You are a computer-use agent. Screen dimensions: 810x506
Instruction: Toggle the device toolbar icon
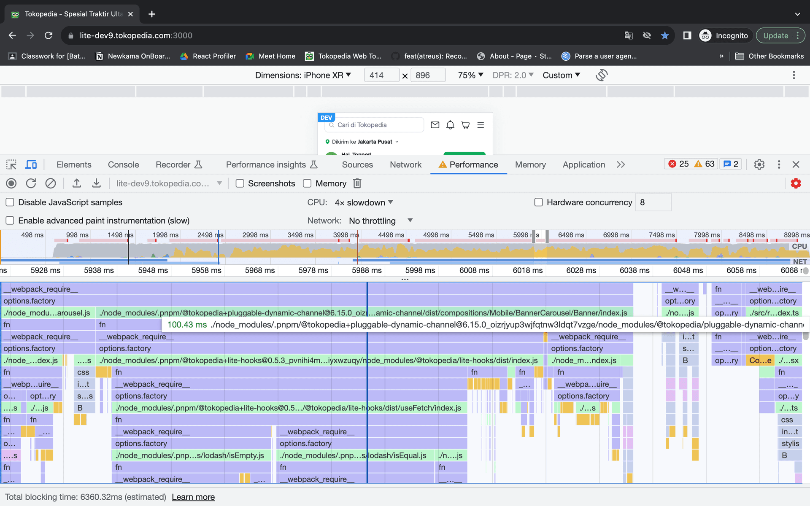coord(31,164)
